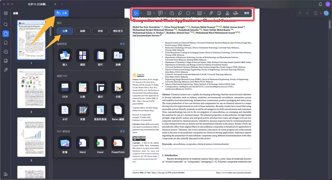This screenshot has height=180, width=332.
Task: Open the bookmarks panel in sidebar
Action: pos(6,43)
